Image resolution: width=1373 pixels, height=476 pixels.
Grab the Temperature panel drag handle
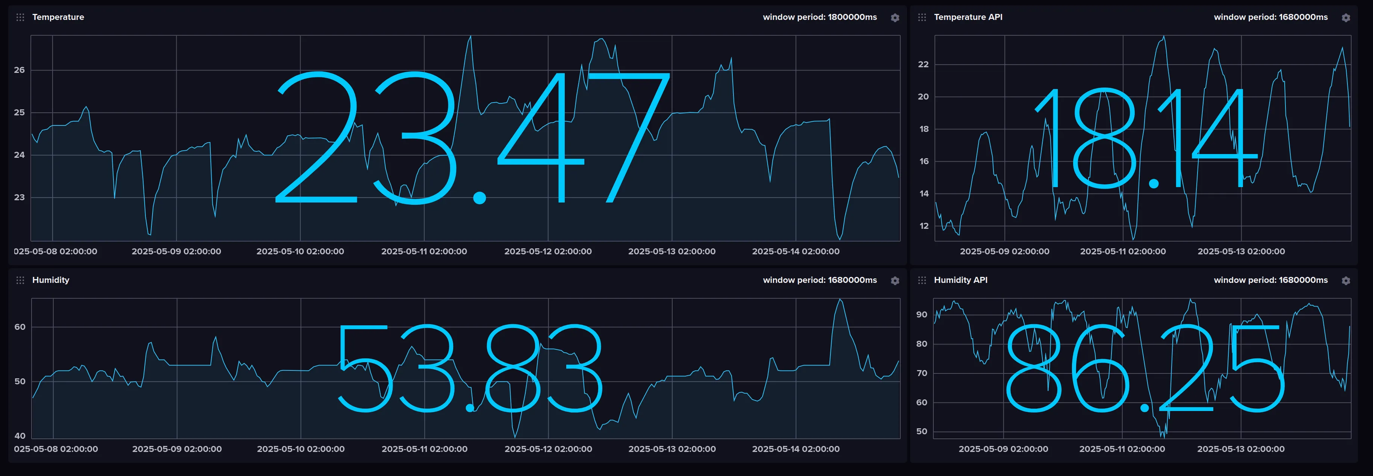[x=20, y=18]
